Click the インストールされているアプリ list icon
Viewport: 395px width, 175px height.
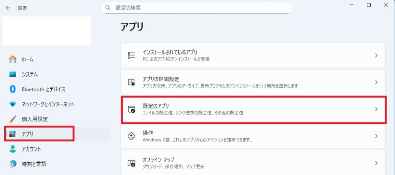click(x=131, y=55)
